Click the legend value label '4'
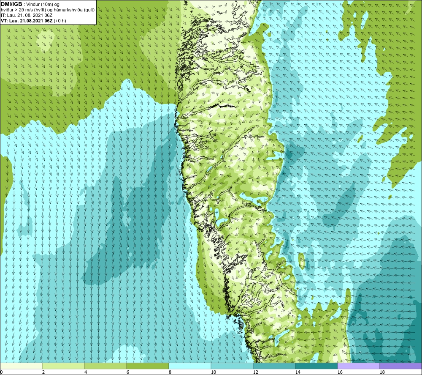This screenshot has width=422, height=375. (86, 372)
